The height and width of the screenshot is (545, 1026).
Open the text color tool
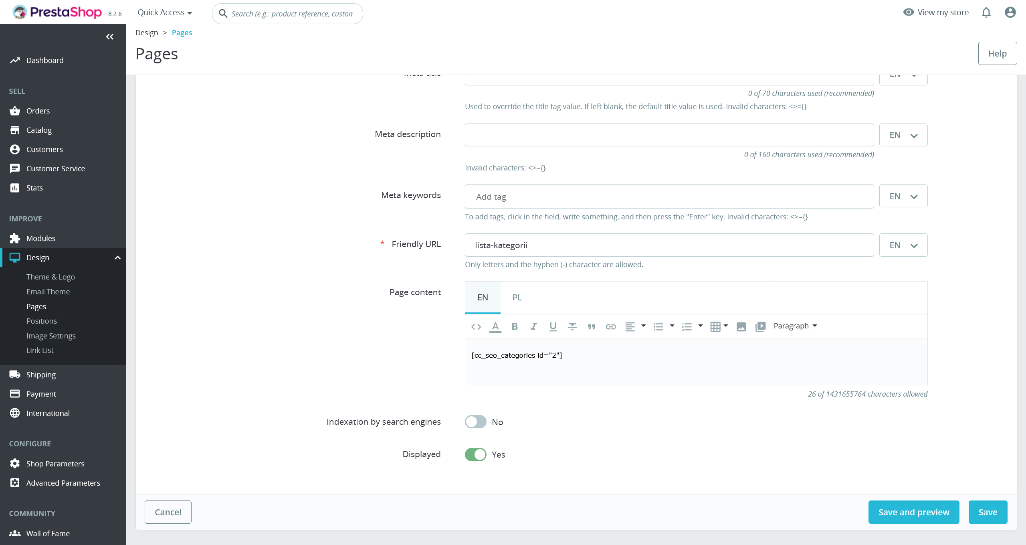pos(495,326)
